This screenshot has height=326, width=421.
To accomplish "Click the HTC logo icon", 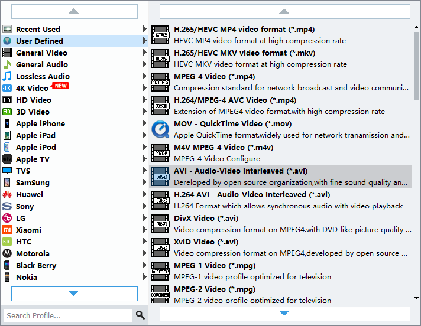I will coord(7,242).
